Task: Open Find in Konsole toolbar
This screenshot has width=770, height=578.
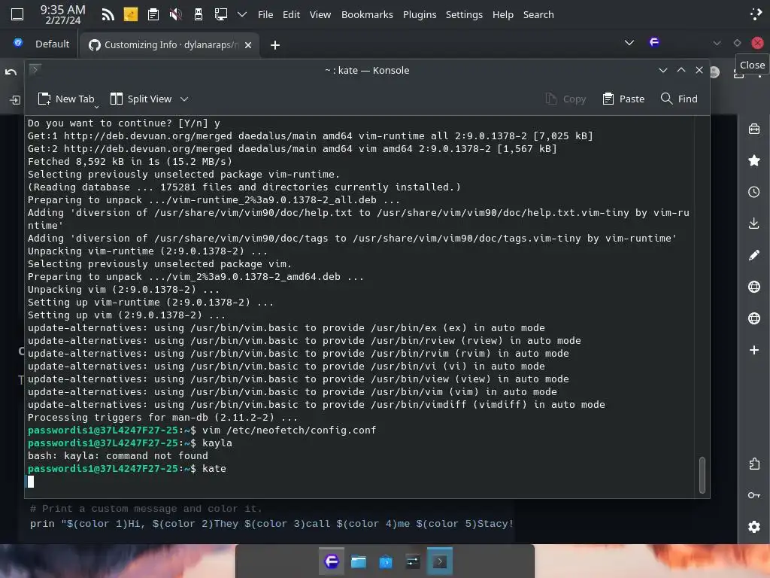Action: (x=679, y=99)
